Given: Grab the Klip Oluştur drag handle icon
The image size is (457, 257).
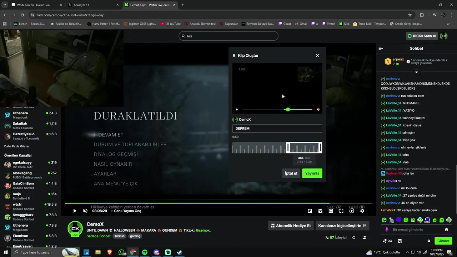Looking at the screenshot, I should (234, 56).
